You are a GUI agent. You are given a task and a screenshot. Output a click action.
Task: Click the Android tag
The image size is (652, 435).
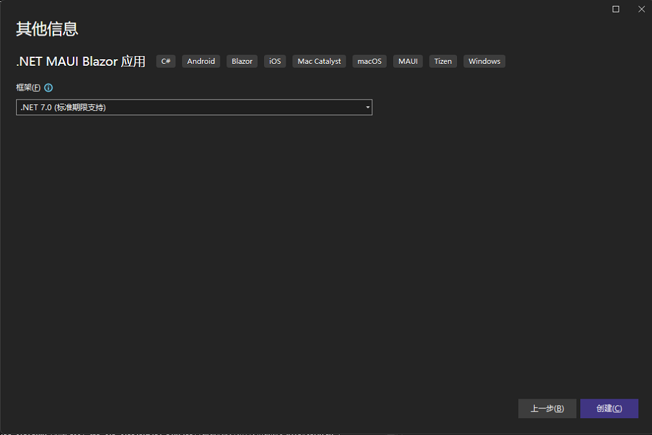pos(201,61)
